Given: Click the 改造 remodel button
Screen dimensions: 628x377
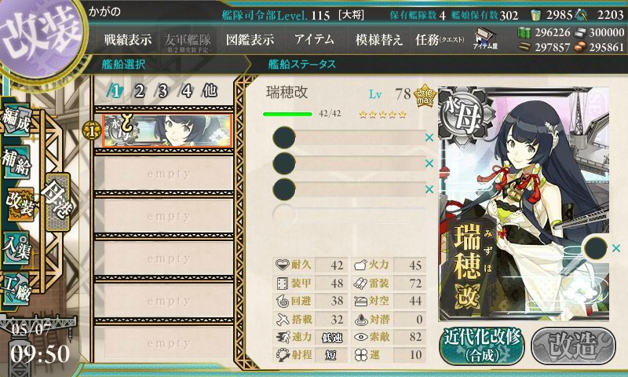Looking at the screenshot, I should click(x=573, y=346).
